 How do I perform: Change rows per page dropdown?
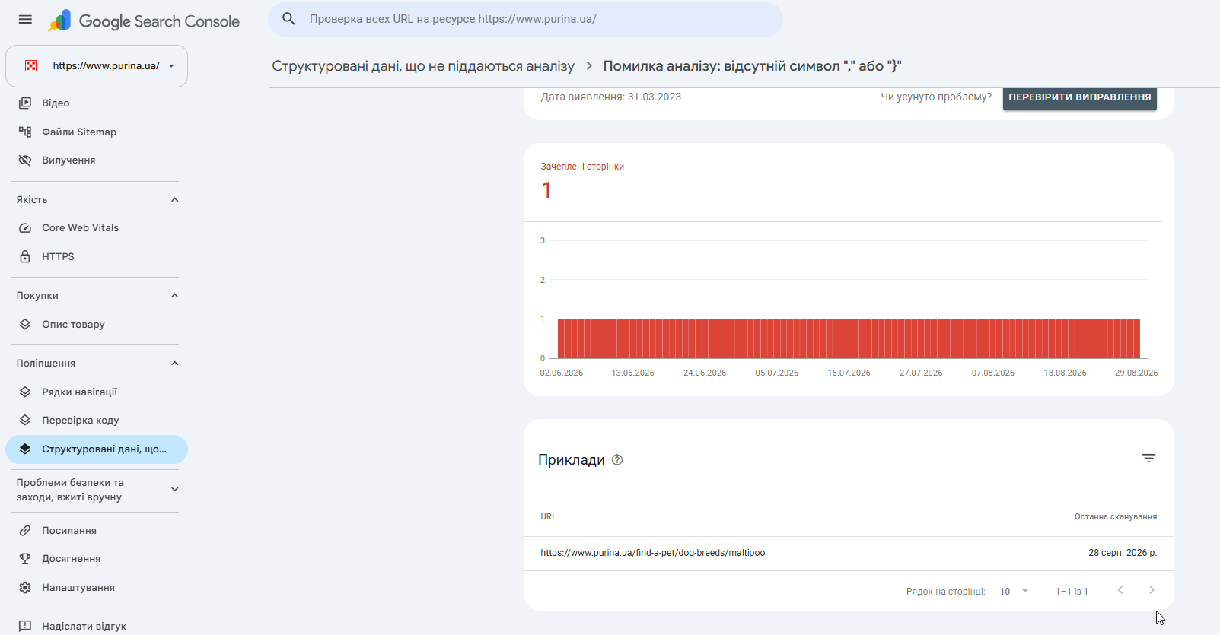(x=1014, y=591)
